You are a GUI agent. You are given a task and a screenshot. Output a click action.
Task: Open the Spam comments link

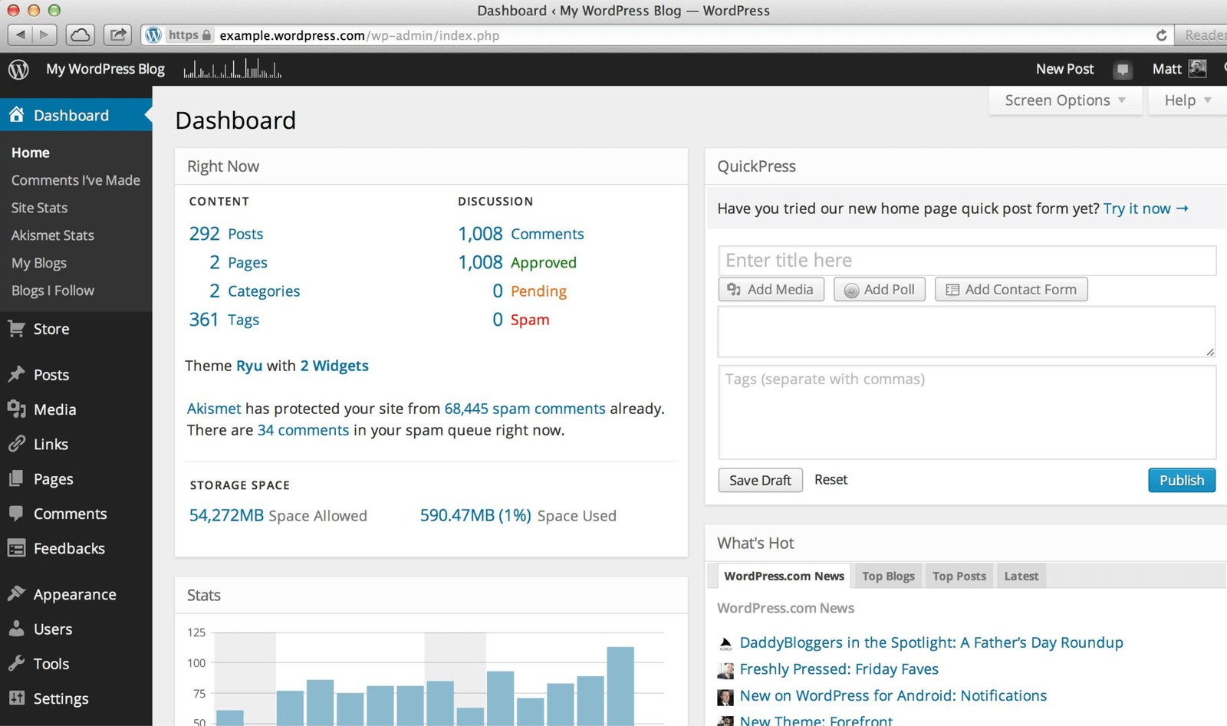[x=530, y=320]
